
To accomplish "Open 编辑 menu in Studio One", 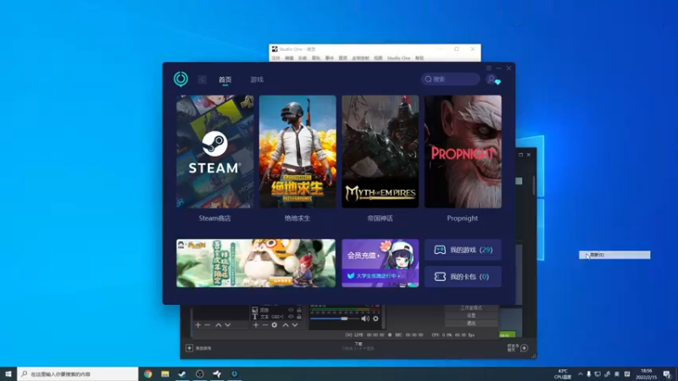I will coord(289,58).
